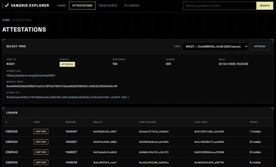Click the Wallet column header
The height and width of the screenshot is (167, 276).
(x=98, y=122)
